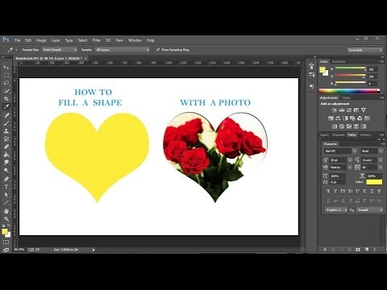Open the File menu
Image resolution: width=387 pixels, height=290 pixels.
pos(17,40)
